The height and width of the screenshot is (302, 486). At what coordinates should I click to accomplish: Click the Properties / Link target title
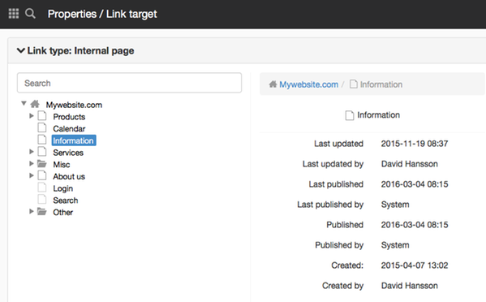pos(102,14)
